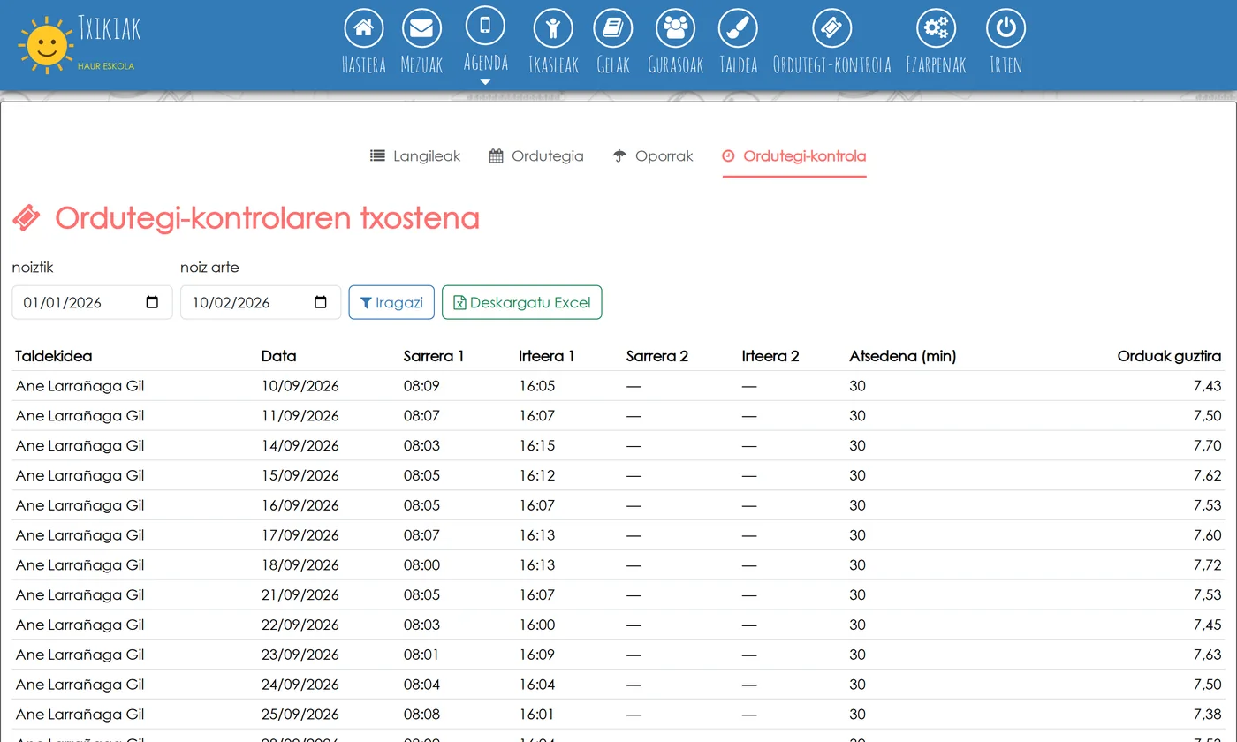This screenshot has width=1237, height=742.
Task: Click the Irteera 1 column header
Action: pos(547,356)
